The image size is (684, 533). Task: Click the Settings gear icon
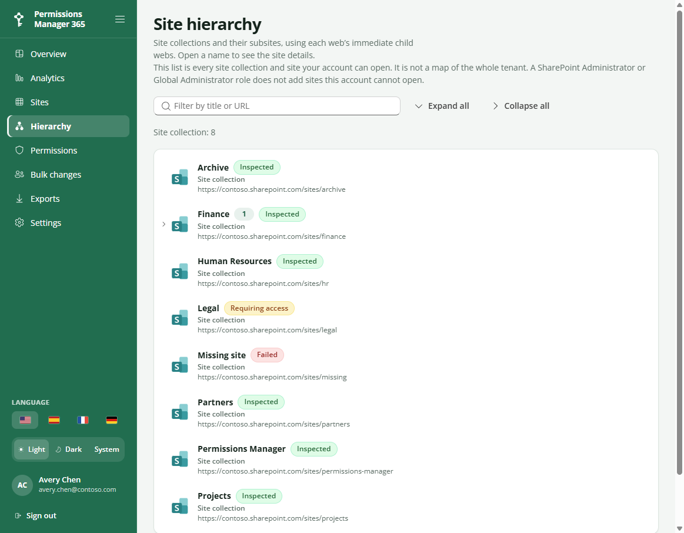tap(19, 222)
